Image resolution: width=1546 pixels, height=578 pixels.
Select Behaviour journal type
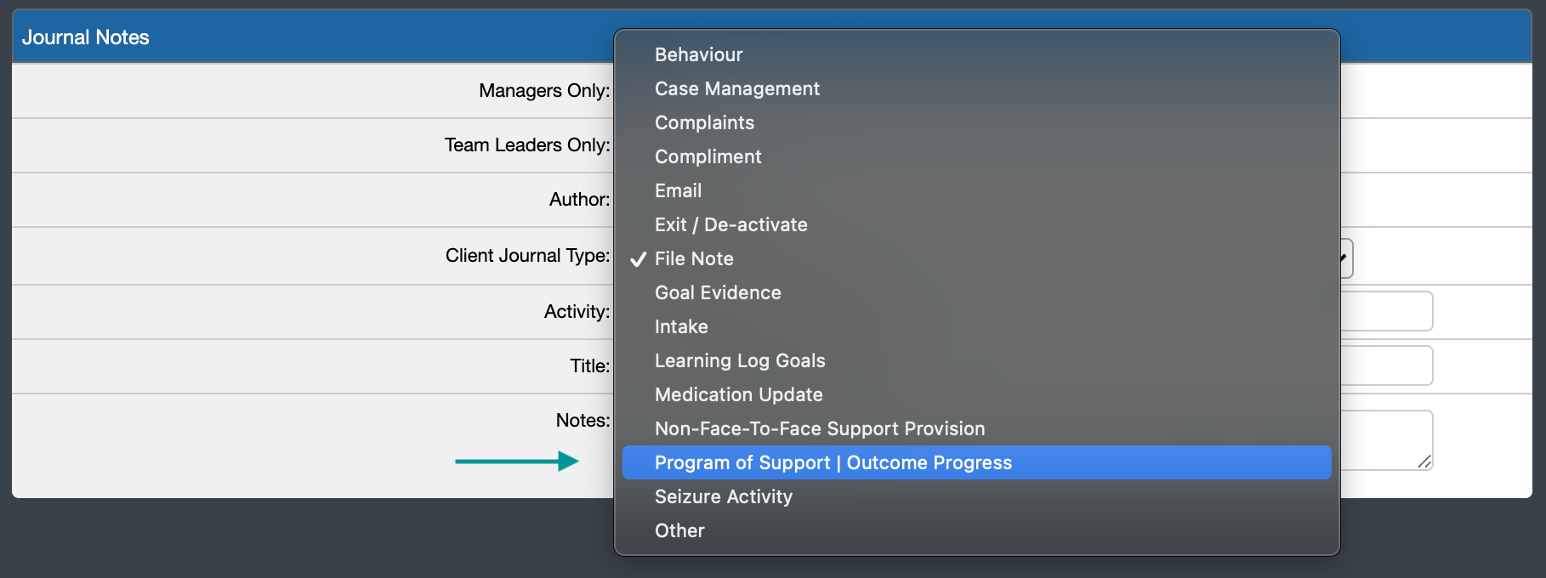coord(697,54)
